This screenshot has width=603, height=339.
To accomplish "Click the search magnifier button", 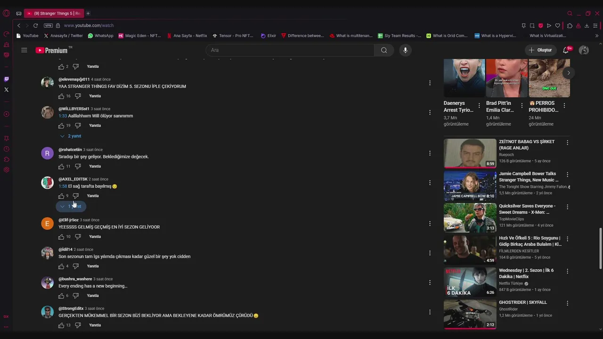I will click(x=384, y=50).
